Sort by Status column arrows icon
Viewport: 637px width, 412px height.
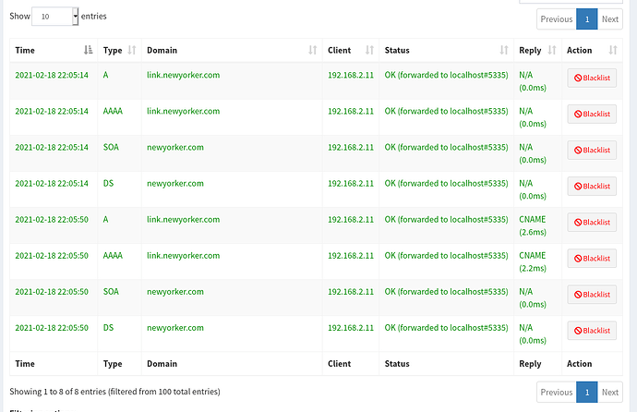(504, 50)
